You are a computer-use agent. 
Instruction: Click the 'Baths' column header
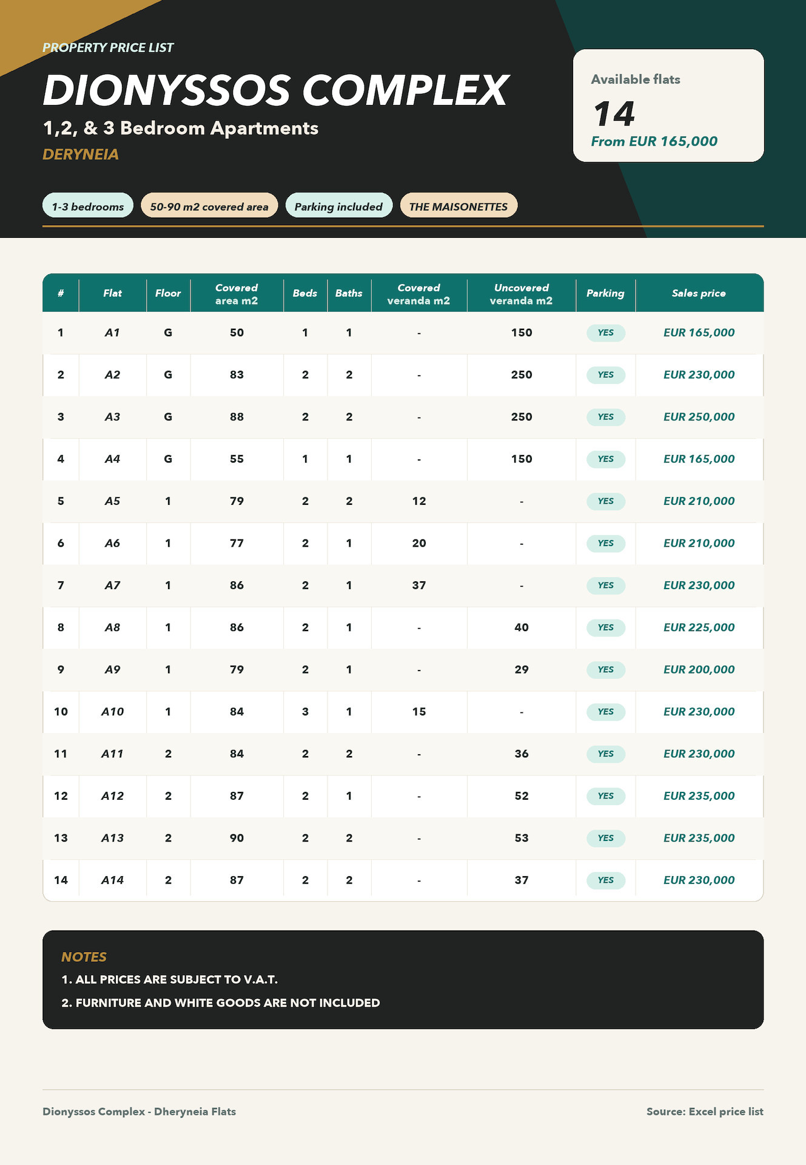point(349,293)
